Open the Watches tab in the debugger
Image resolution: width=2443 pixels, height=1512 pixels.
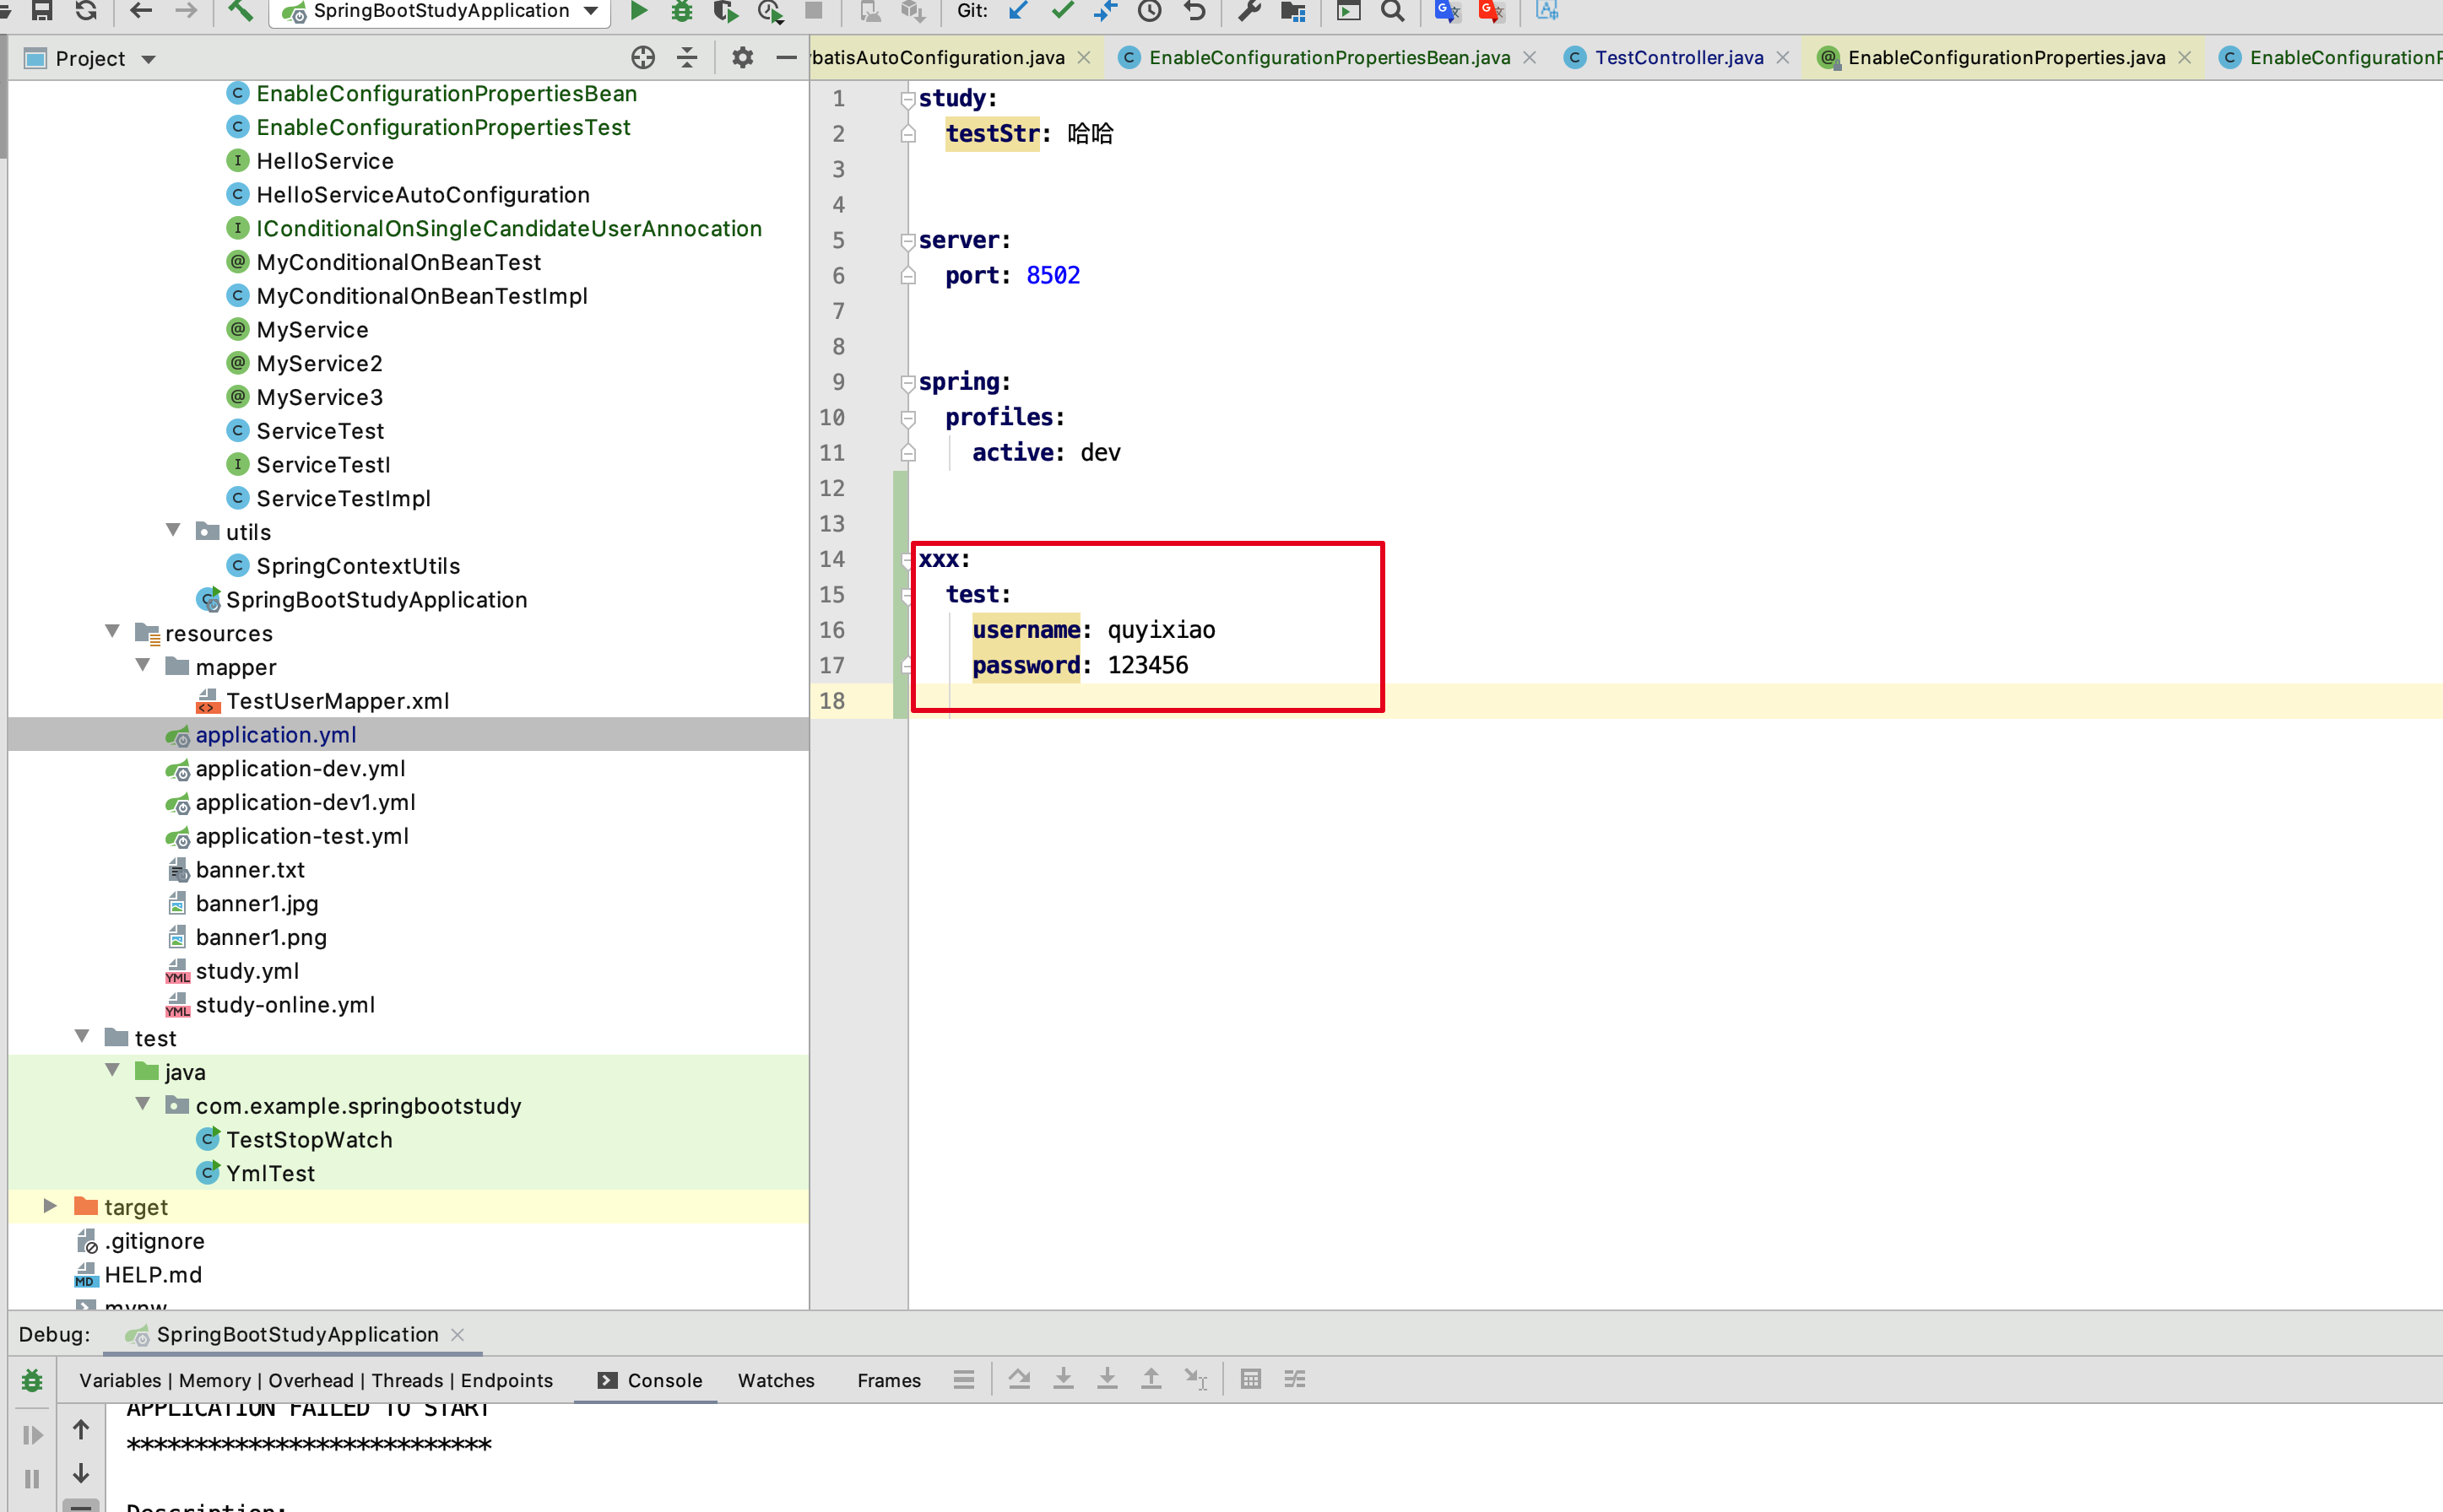click(x=775, y=1380)
